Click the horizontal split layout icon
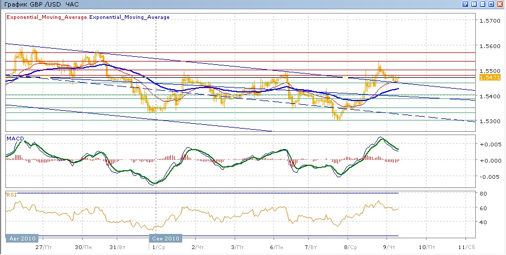This screenshot has width=506, height=255. pyautogui.click(x=482, y=4)
